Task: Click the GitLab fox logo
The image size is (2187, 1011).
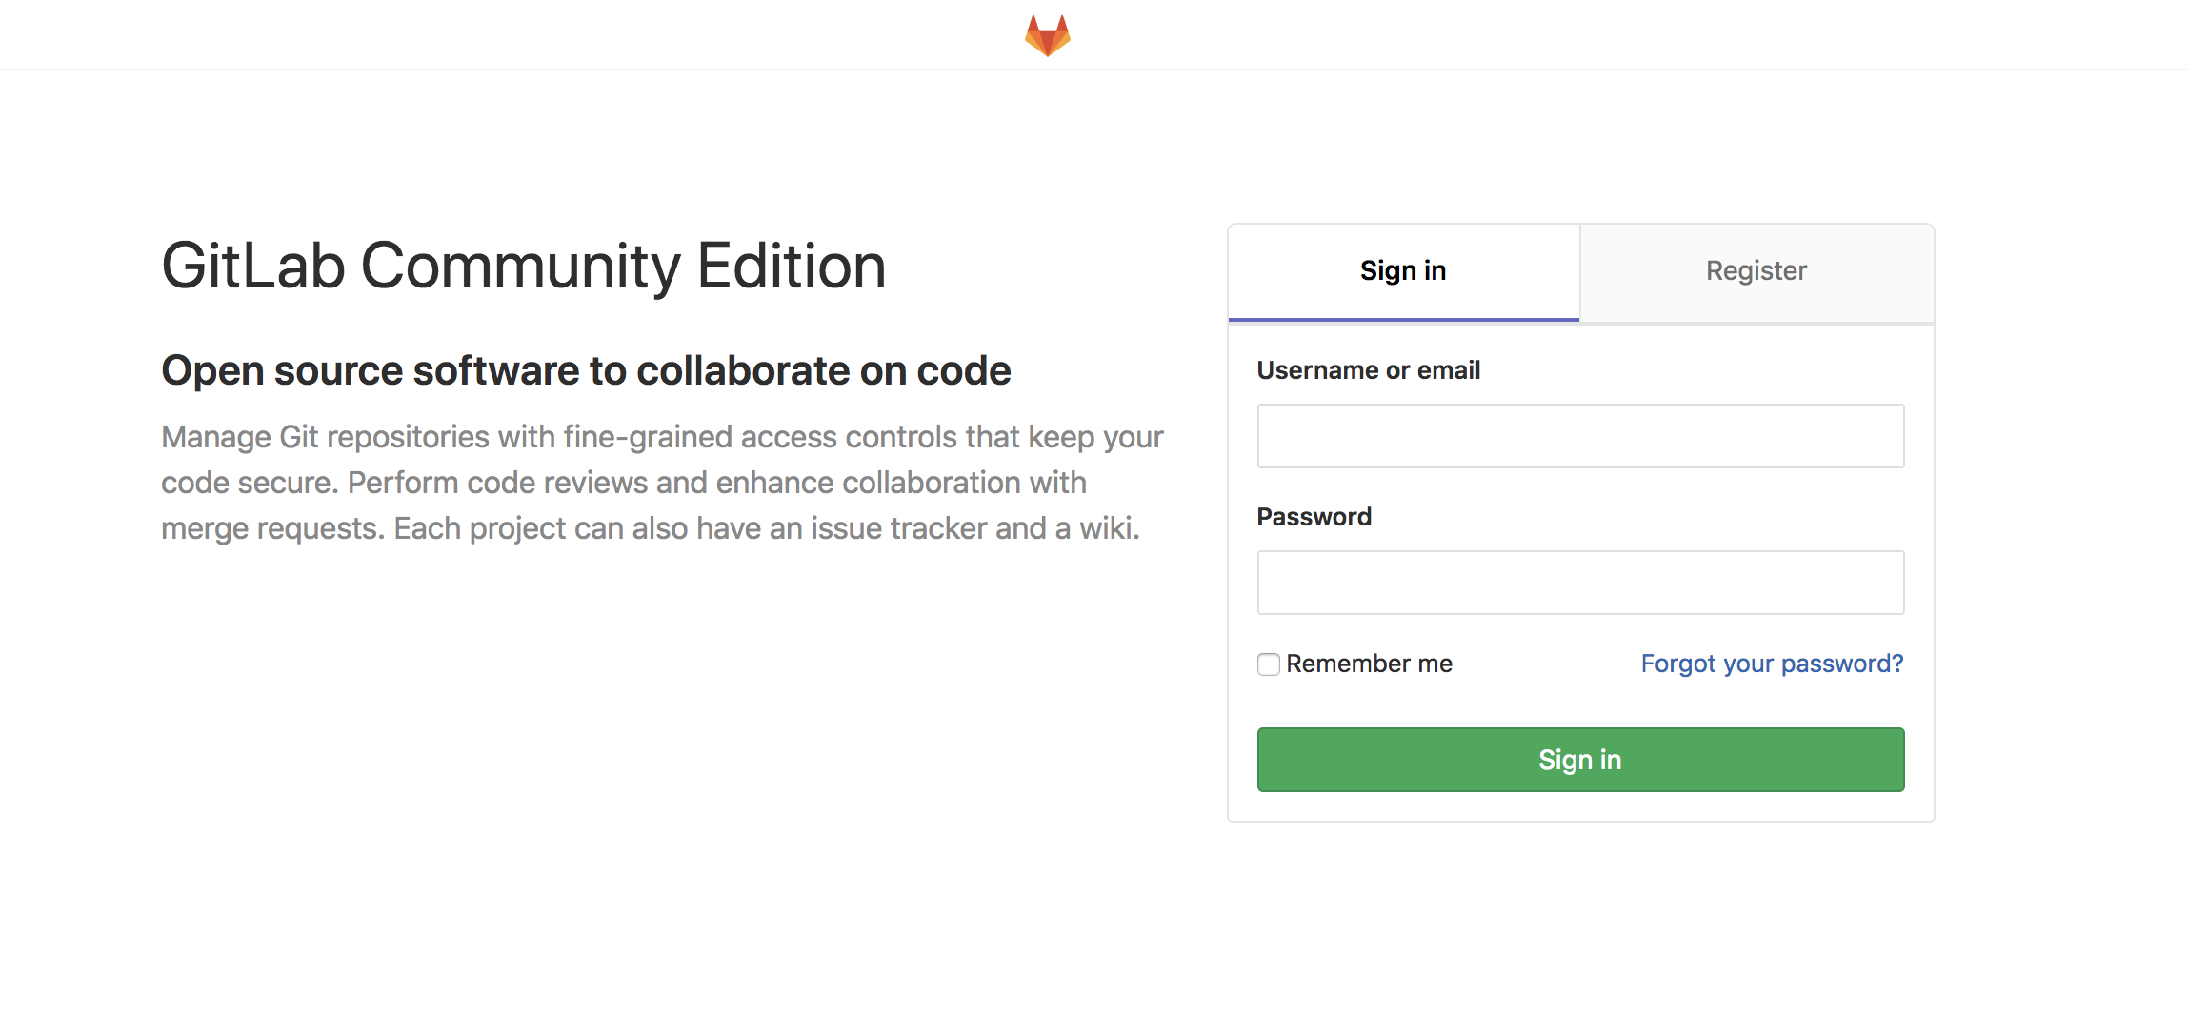Action: [x=1047, y=35]
